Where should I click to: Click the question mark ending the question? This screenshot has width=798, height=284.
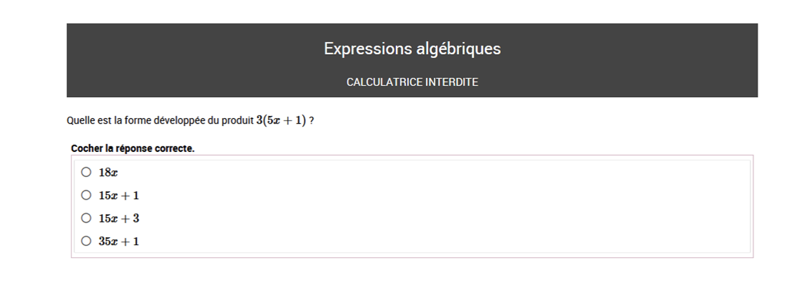[x=312, y=121]
